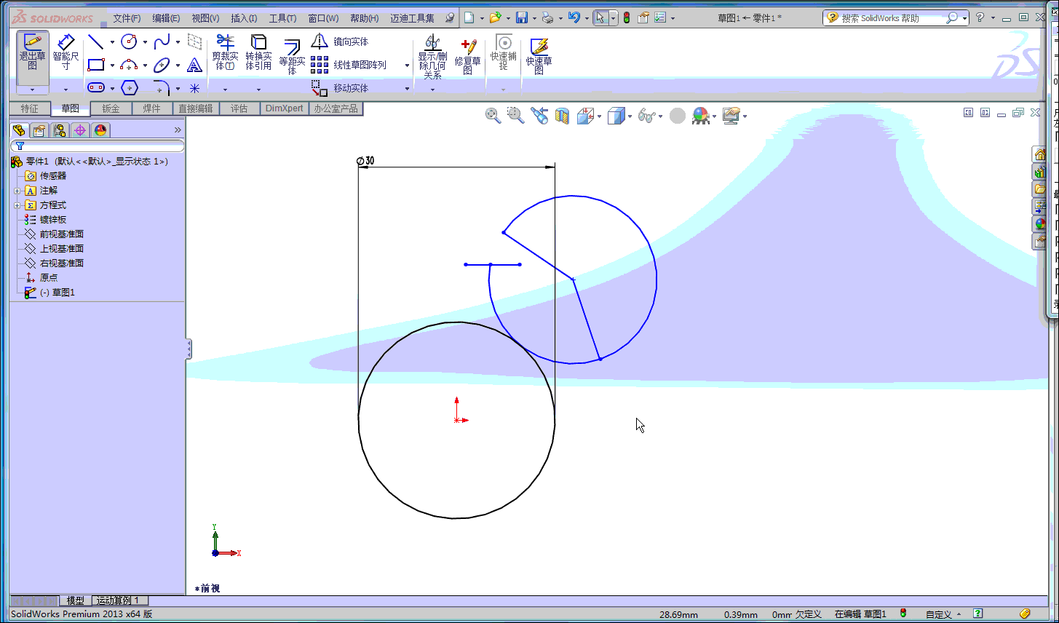This screenshot has width=1059, height=623.
Task: Expand the 方程式 tree node
Action: click(x=17, y=205)
